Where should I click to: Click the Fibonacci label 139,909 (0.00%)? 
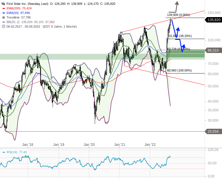pyautogui.click(x=178, y=15)
